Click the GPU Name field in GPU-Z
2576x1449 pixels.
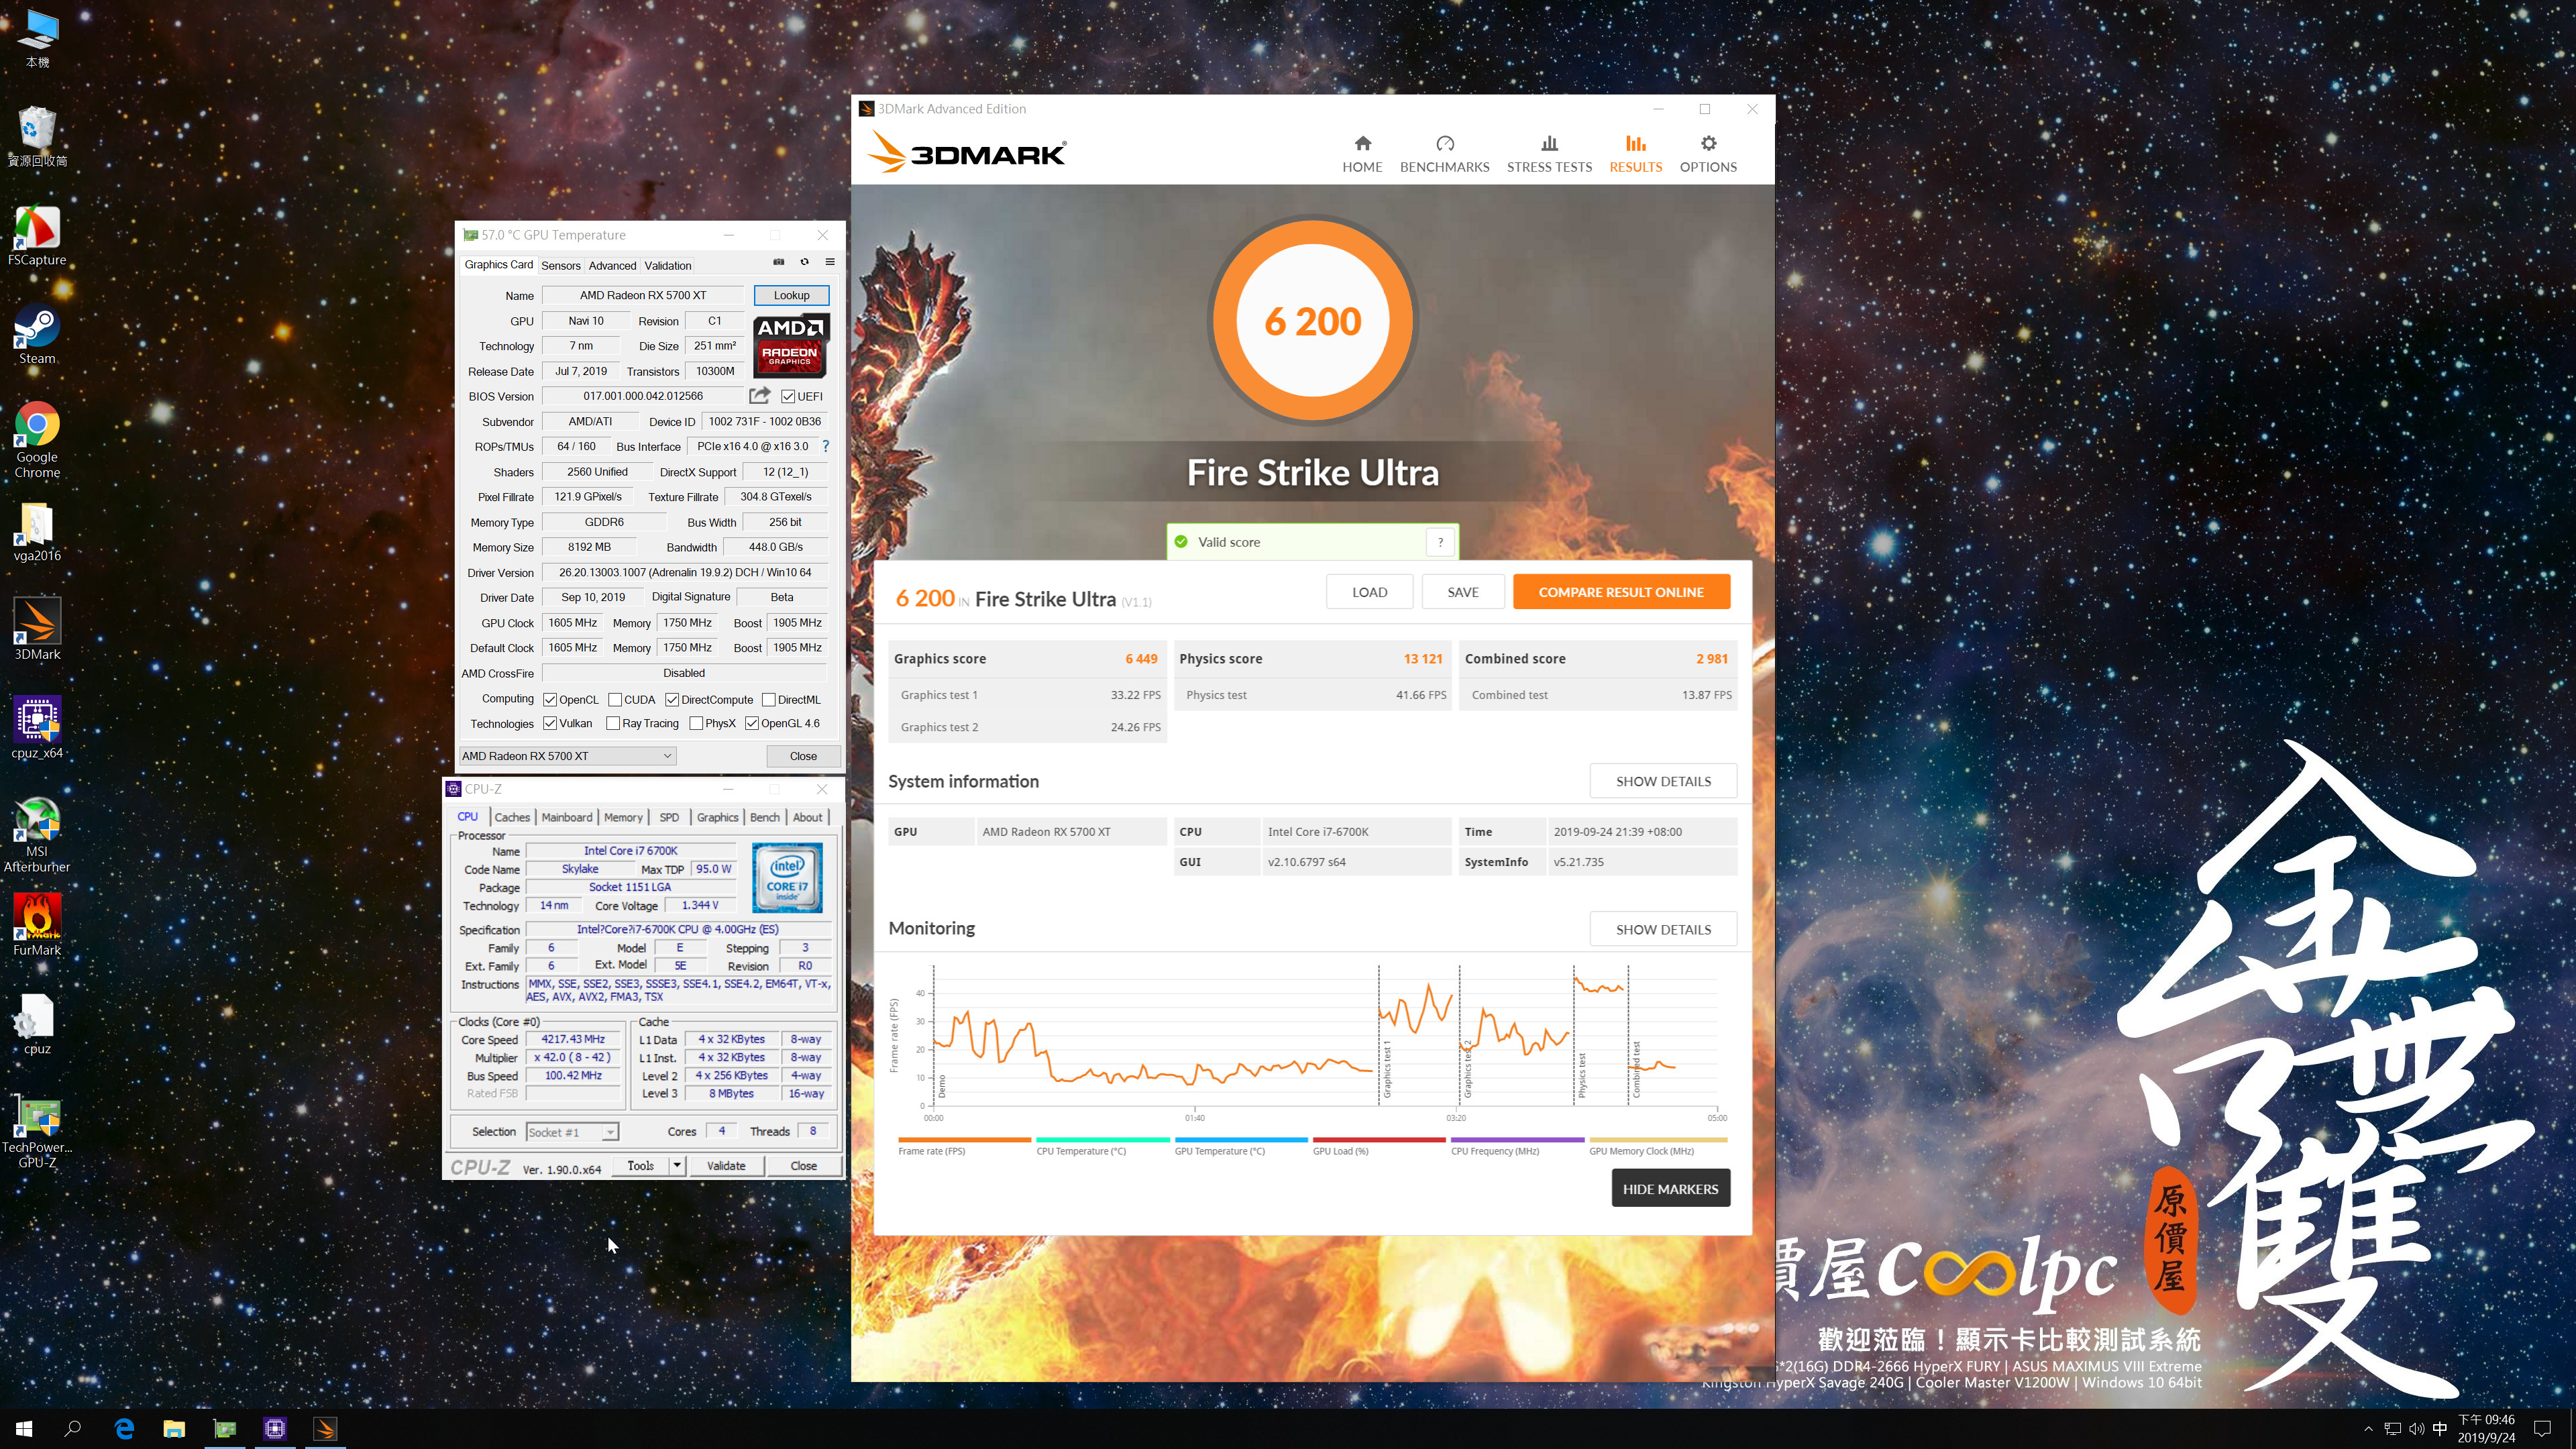pos(643,295)
